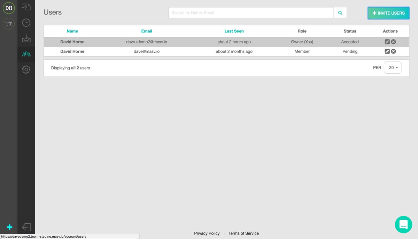Open the history clock icon
Screen dimensions: 418x239
tap(26, 23)
